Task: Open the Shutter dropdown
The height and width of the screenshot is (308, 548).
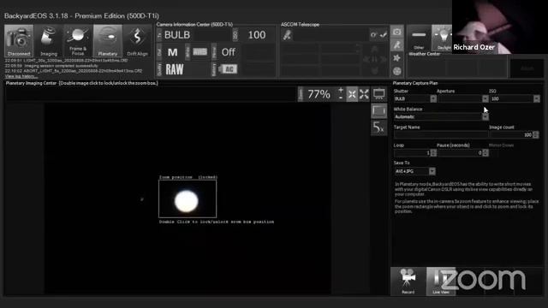Action: pyautogui.click(x=433, y=99)
